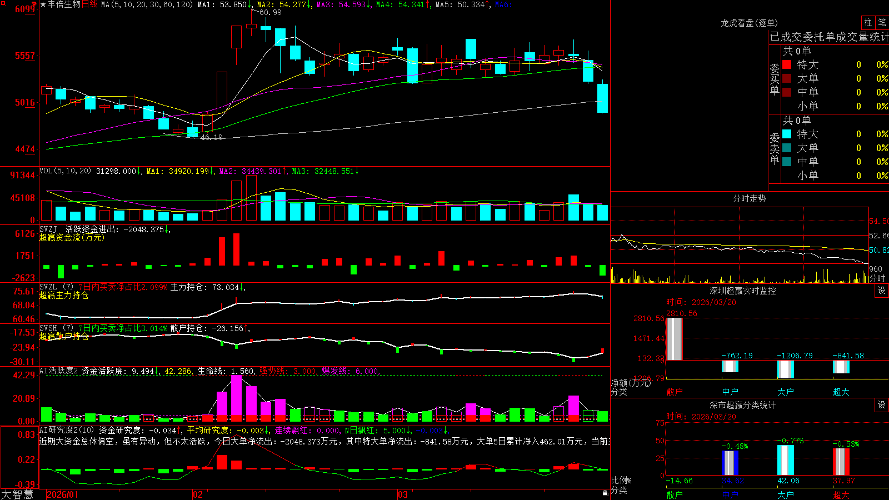The height and width of the screenshot is (500, 889).
Task: Click the 60.99 high price annotation
Action: (x=270, y=12)
